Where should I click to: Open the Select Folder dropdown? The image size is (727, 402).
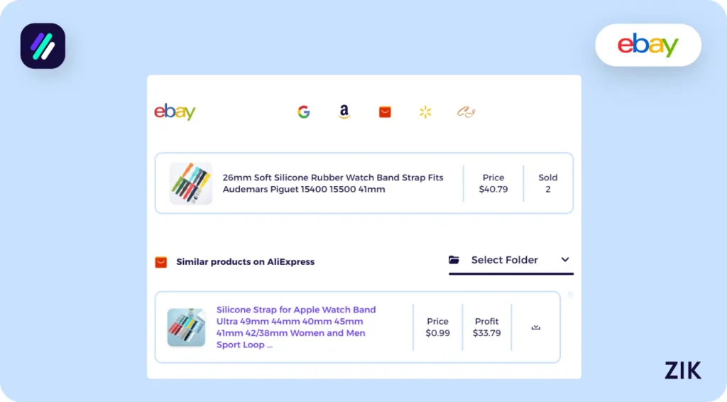pos(505,260)
